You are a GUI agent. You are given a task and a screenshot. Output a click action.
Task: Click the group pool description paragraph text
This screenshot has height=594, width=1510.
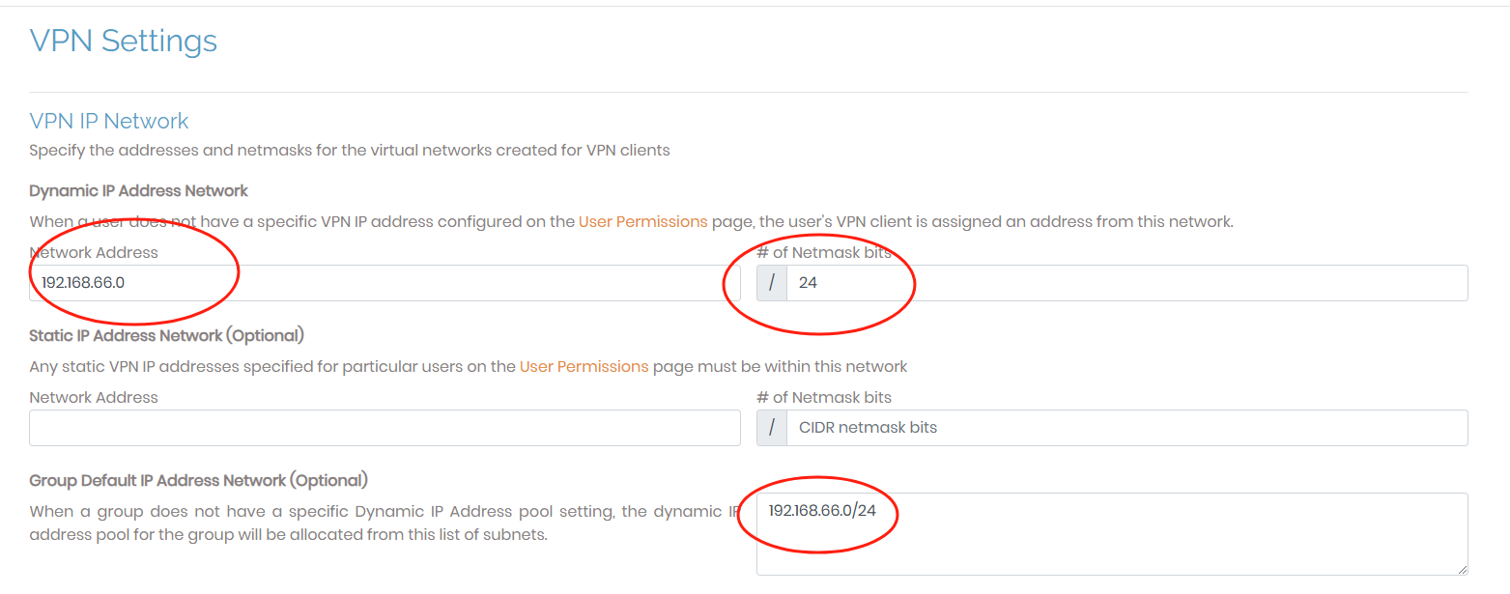[x=377, y=523]
